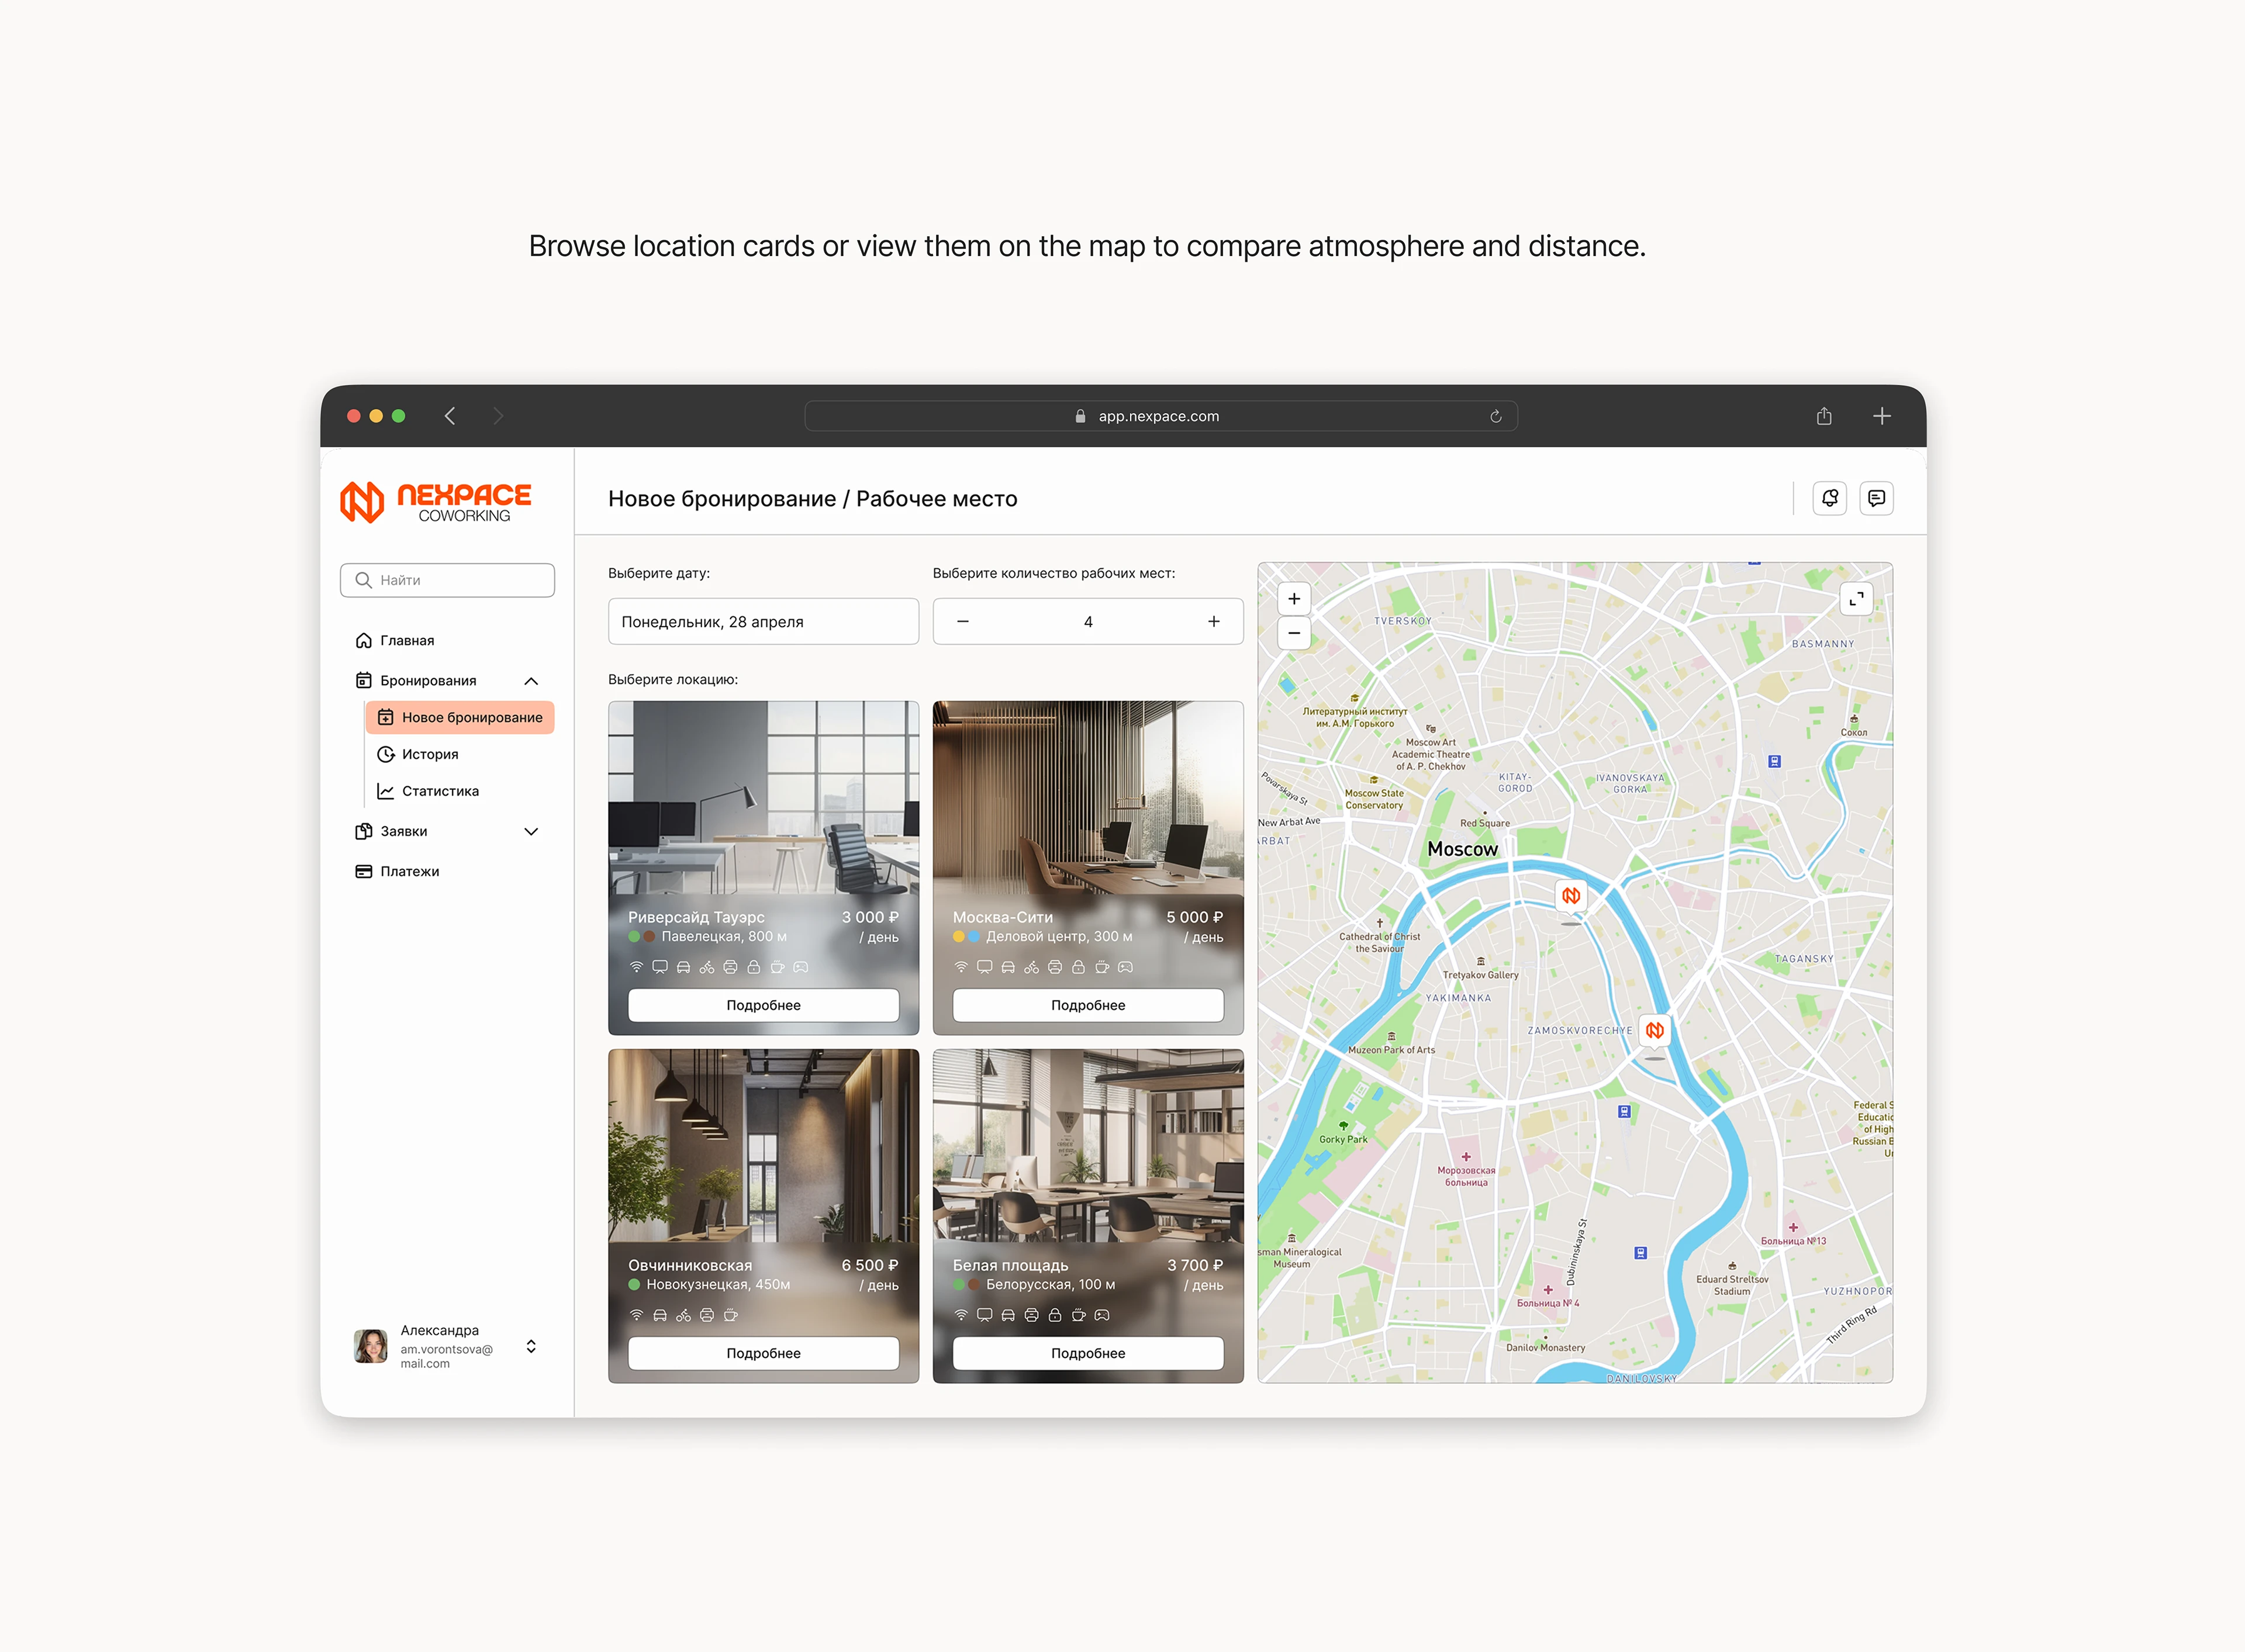The width and height of the screenshot is (2245, 1652).
Task: Click the browser share icon
Action: tap(1824, 416)
